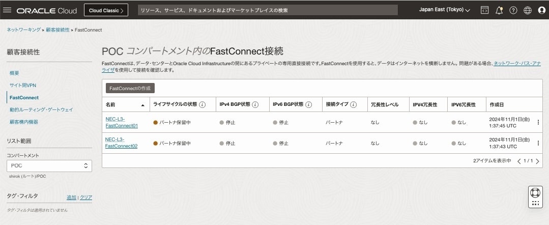Click ネットワーキング breadcrumb link
549x225 pixels.
click(x=24, y=30)
